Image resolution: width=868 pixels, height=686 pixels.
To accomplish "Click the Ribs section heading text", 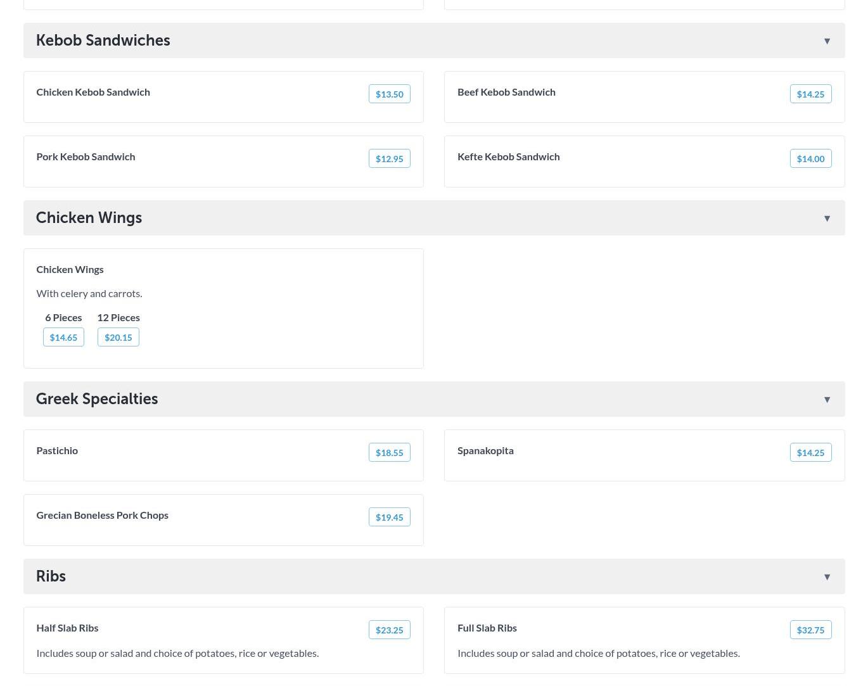I will pyautogui.click(x=51, y=576).
